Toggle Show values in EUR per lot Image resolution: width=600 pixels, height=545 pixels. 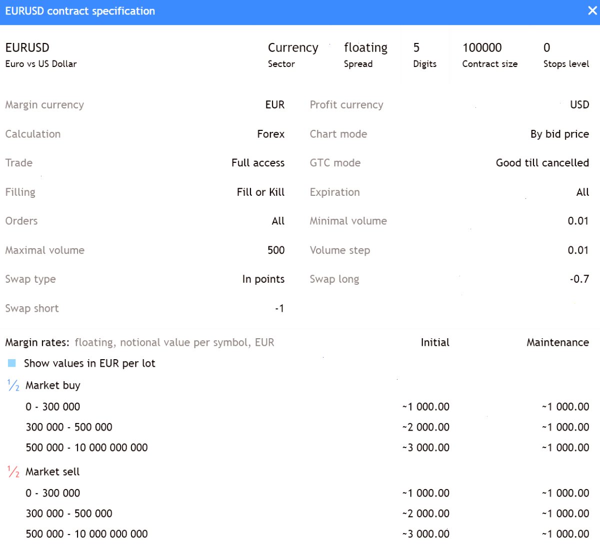(12, 363)
